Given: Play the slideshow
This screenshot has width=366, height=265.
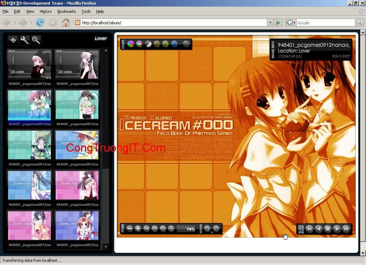Looking at the screenshot, I should click(x=337, y=229).
